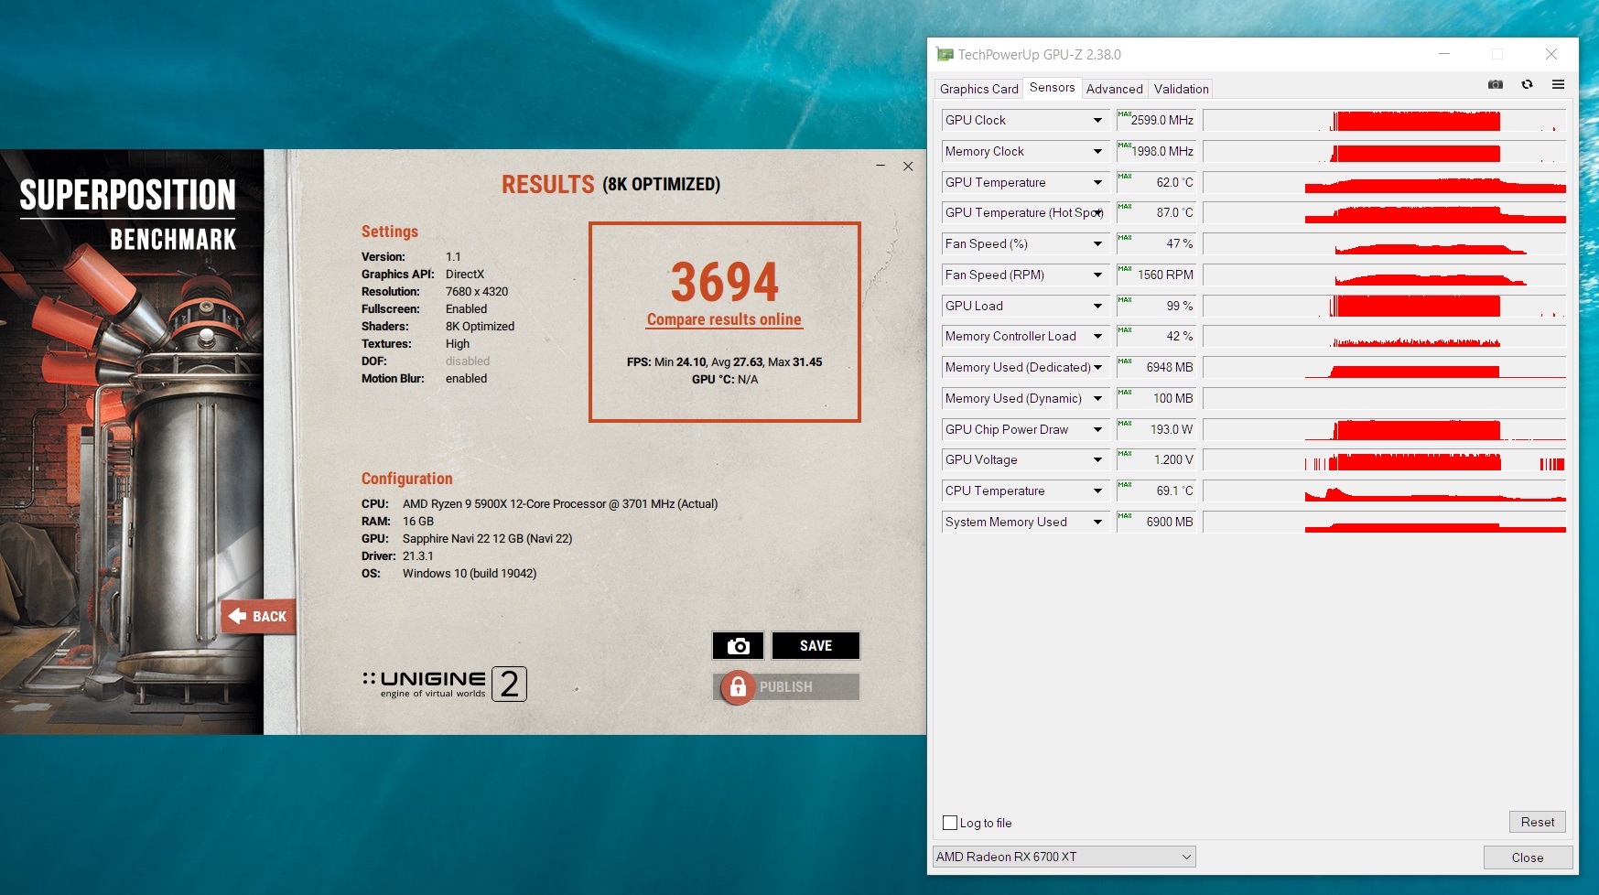Expand the CPU Temperature sensor dropdown
The width and height of the screenshot is (1599, 895).
[x=1097, y=491]
